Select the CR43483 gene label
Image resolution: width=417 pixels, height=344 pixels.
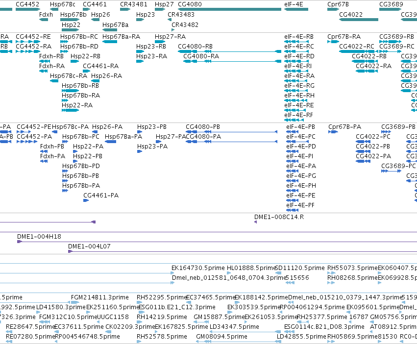click(x=181, y=15)
